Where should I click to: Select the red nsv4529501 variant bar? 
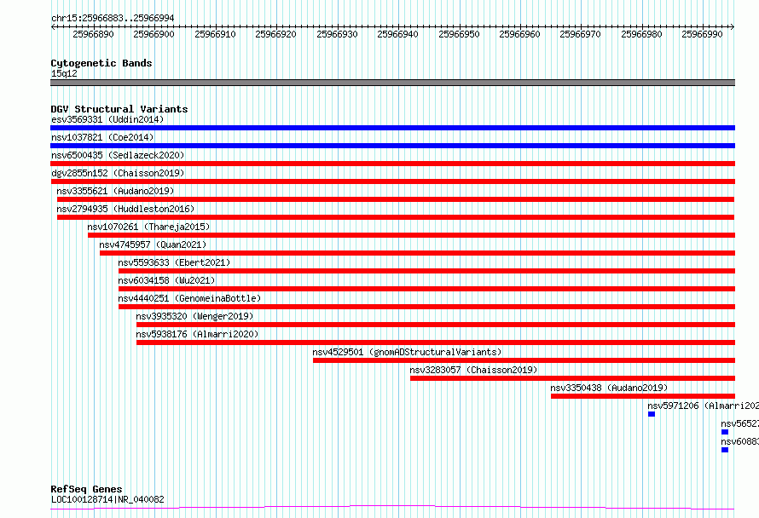coord(524,360)
